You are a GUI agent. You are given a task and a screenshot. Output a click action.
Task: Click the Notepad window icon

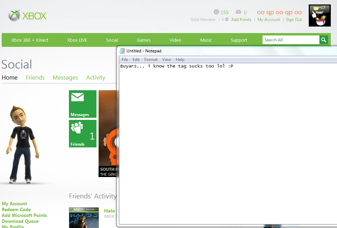click(122, 51)
